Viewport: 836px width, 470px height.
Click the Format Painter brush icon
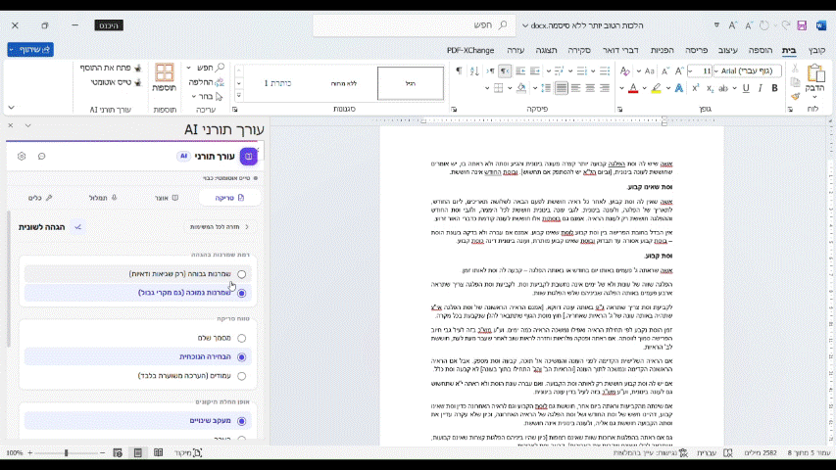795,97
